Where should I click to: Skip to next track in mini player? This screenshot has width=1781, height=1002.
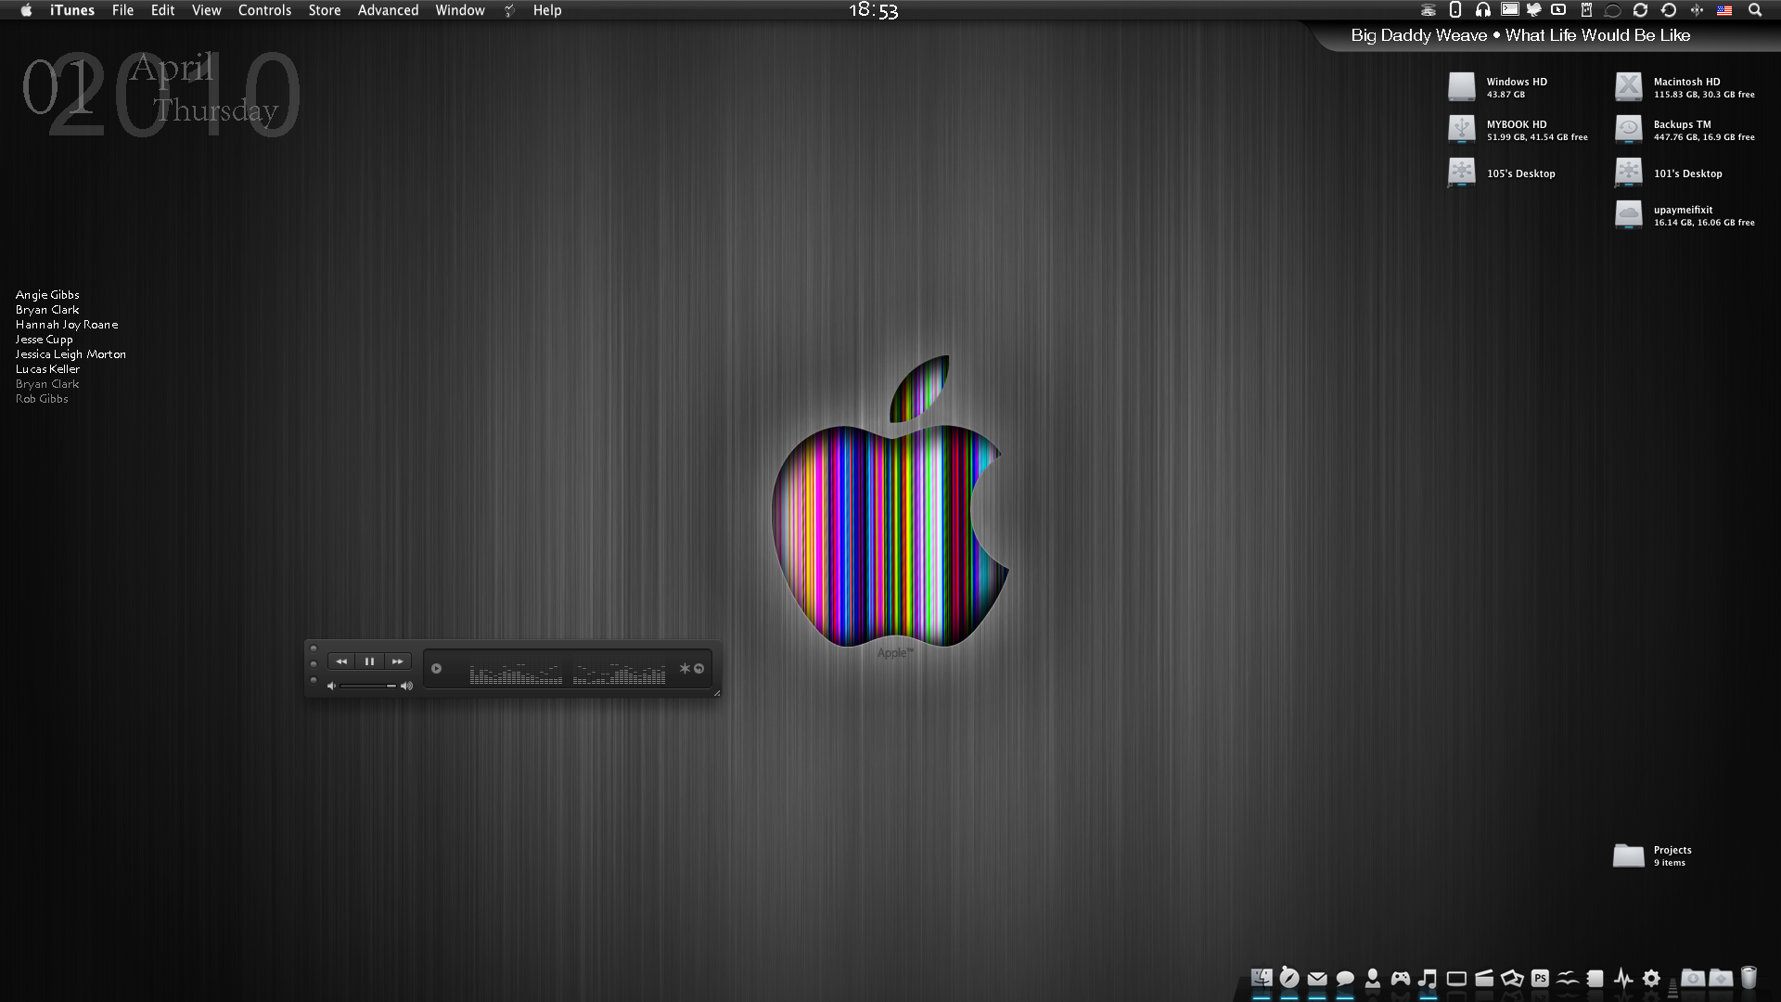pos(397,662)
